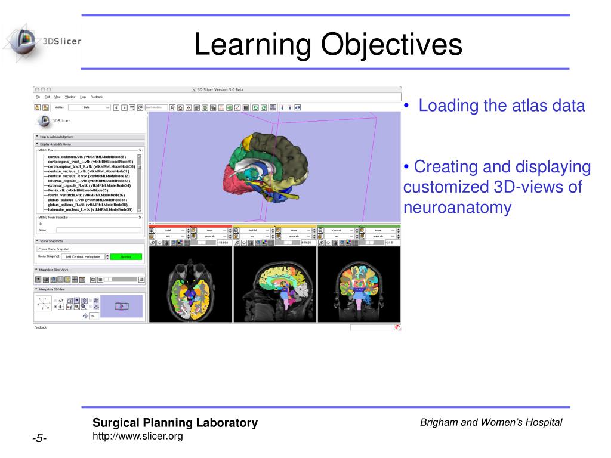The width and height of the screenshot is (611, 458).
Task: Select globus_pallidus_R.vtk in the MRML Tree
Action: pos(87,205)
